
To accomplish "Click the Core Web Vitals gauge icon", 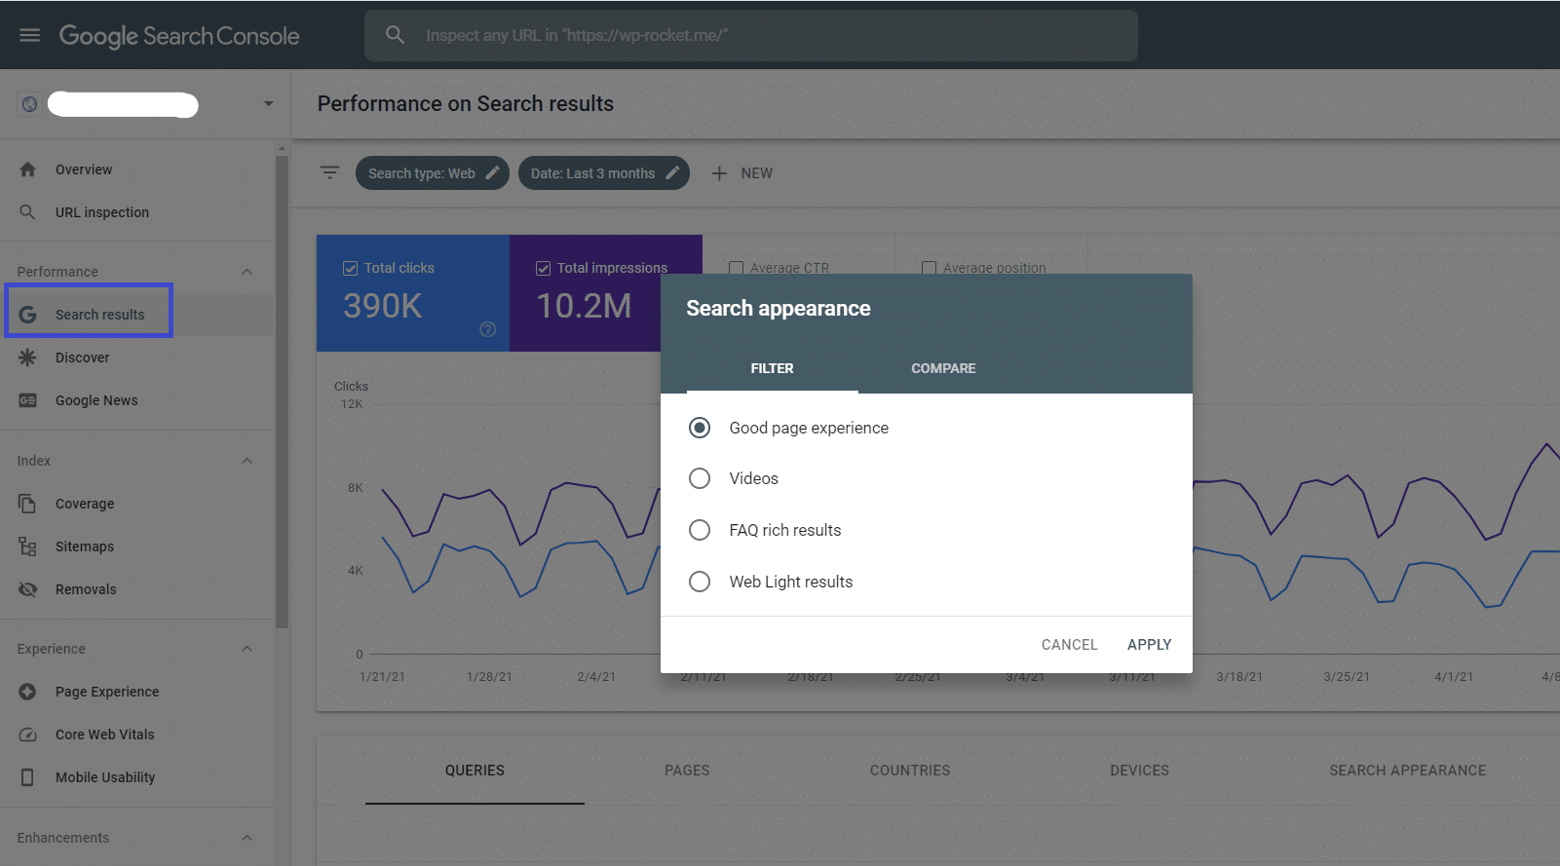I will coord(27,734).
